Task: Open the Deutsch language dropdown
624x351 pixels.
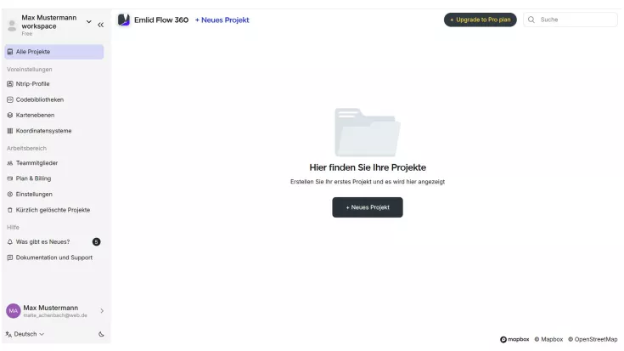Action: pyautogui.click(x=25, y=334)
